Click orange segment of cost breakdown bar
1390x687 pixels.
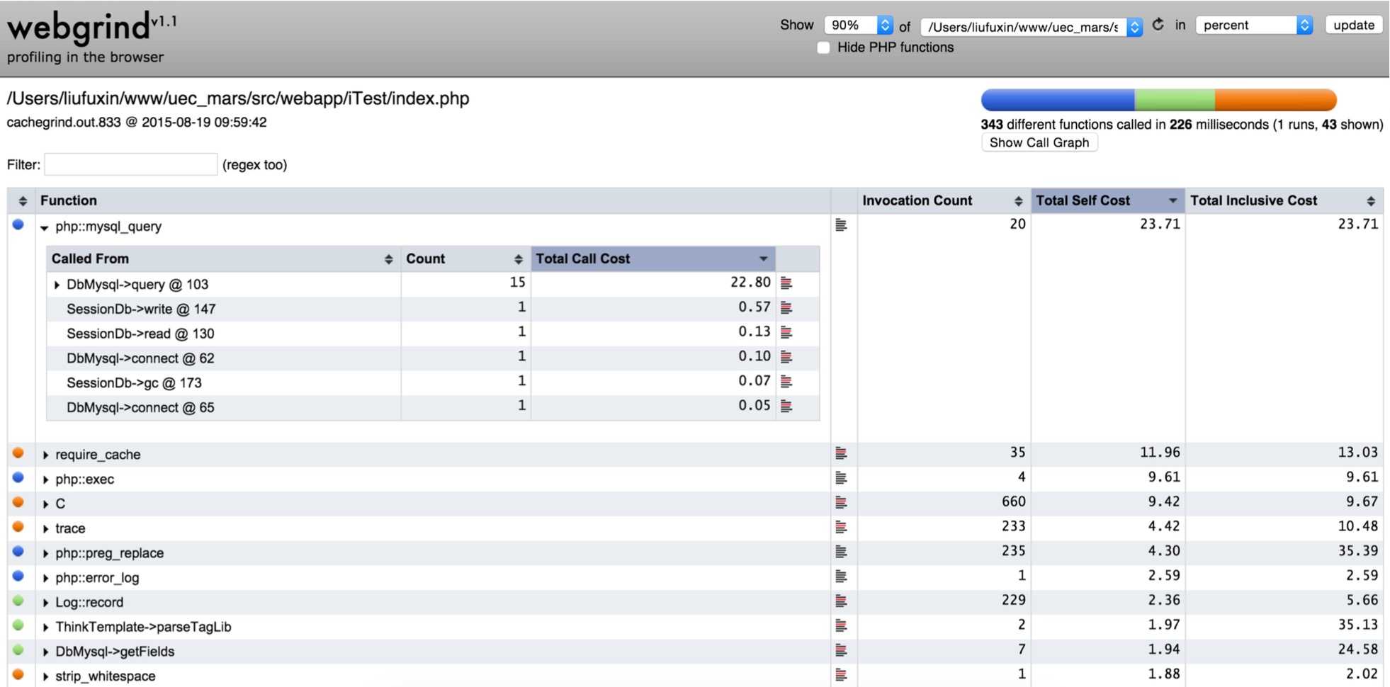pos(1276,100)
